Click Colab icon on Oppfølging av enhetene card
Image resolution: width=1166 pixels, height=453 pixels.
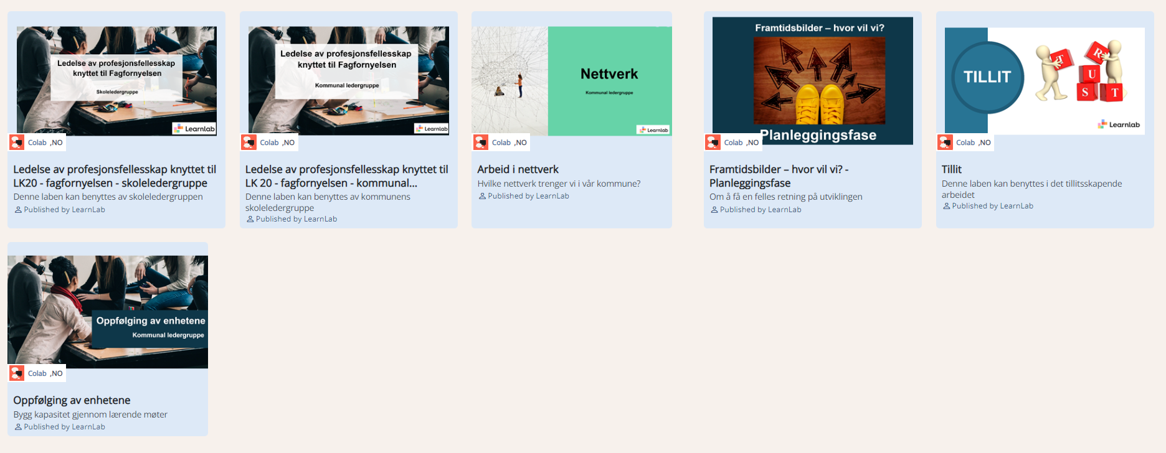point(17,373)
